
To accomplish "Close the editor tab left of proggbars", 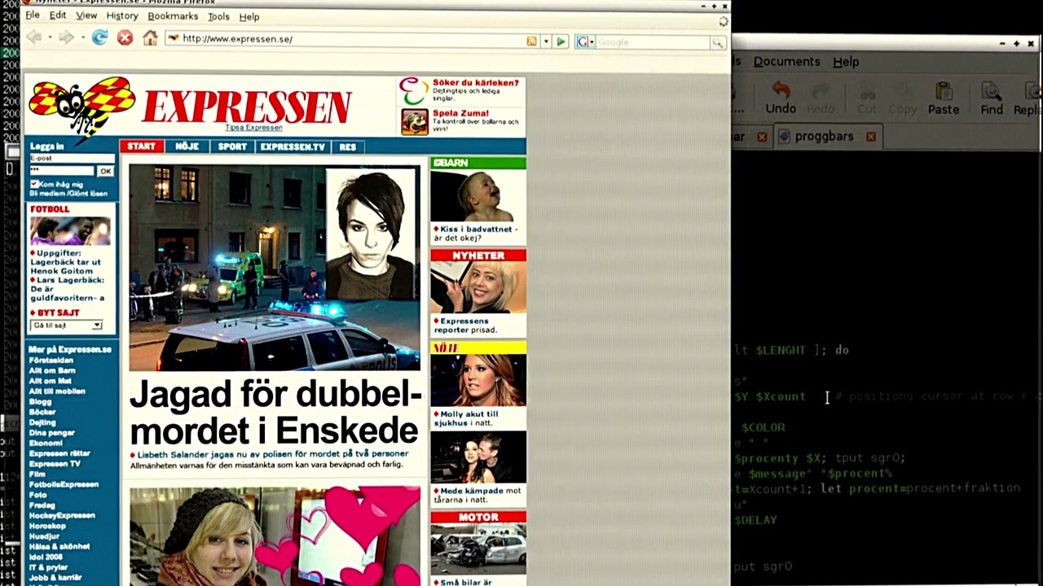I will pos(762,137).
